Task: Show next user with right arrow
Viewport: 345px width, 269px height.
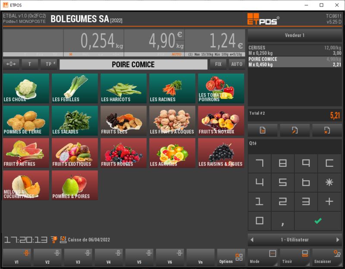Action: click(338, 240)
